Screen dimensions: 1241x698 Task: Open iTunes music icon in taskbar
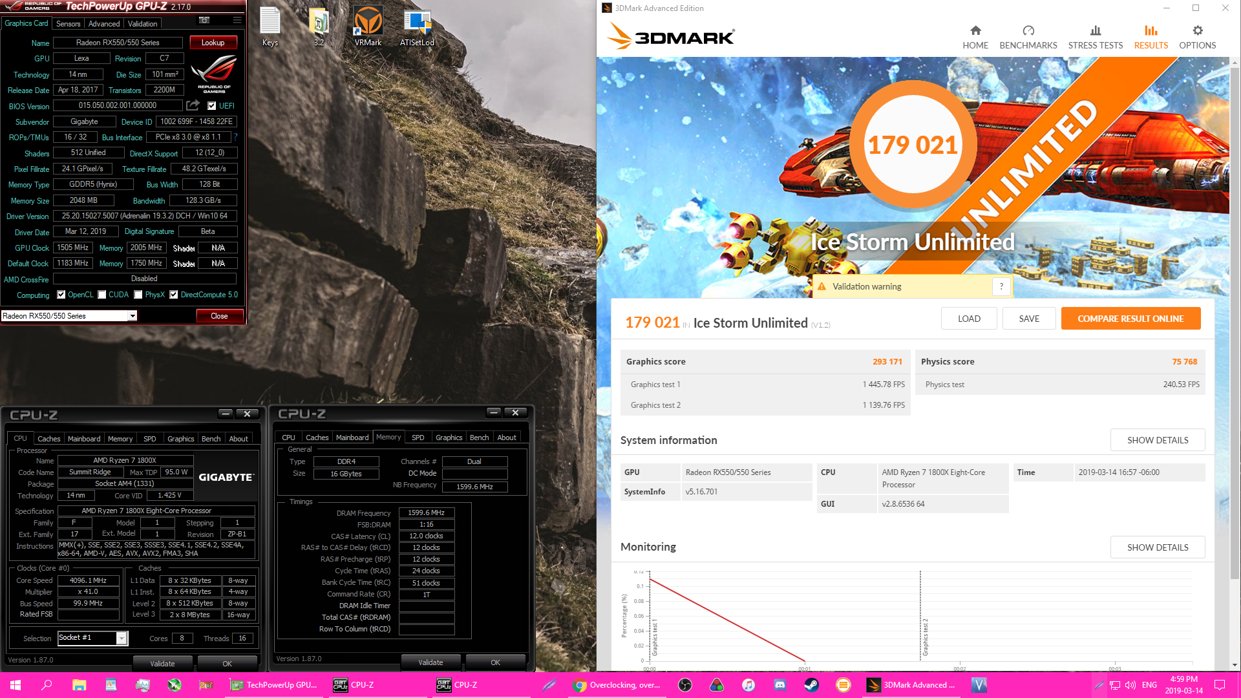[x=748, y=685]
